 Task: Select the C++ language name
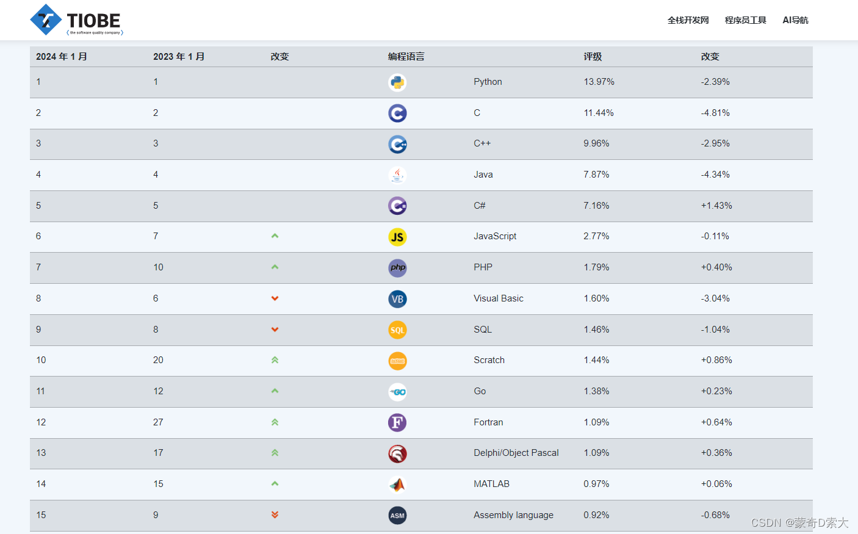pyautogui.click(x=482, y=143)
